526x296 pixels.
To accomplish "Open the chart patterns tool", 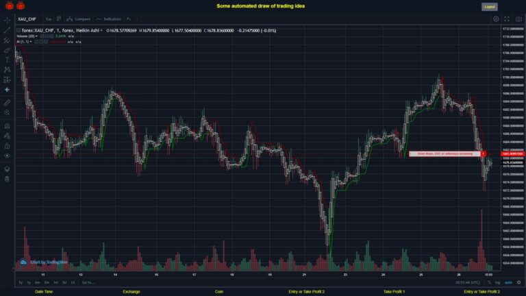I will pyautogui.click(x=7, y=70).
